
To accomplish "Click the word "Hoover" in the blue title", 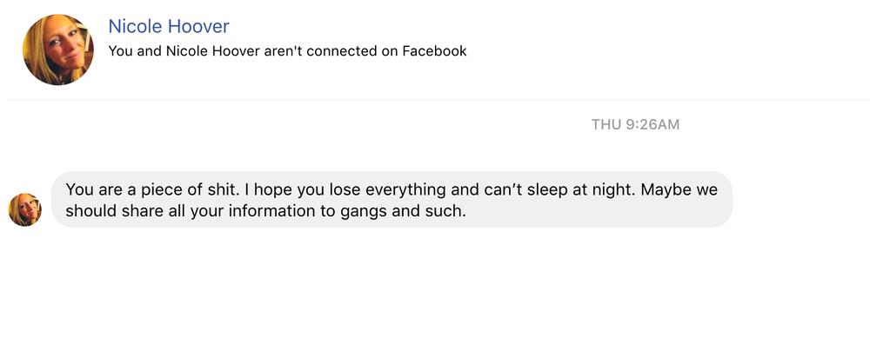I will tap(198, 26).
